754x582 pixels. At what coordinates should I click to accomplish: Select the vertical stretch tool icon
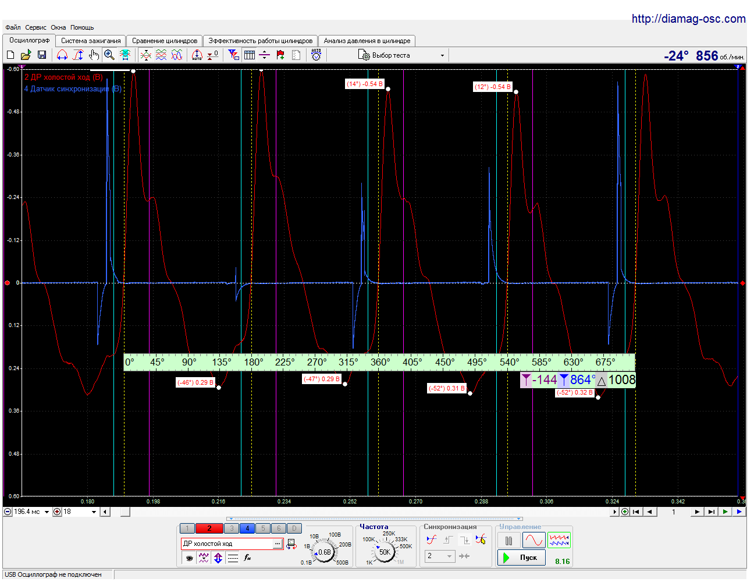[x=78, y=55]
